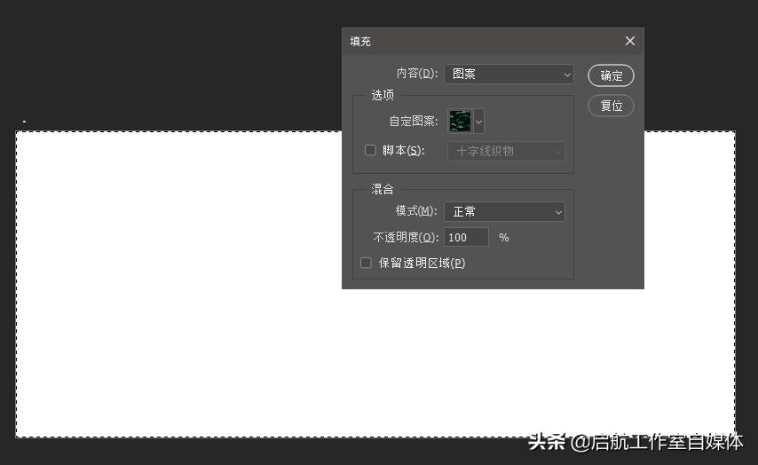Check the 保留透明区域 checkbox
The width and height of the screenshot is (758, 465).
pos(366,263)
